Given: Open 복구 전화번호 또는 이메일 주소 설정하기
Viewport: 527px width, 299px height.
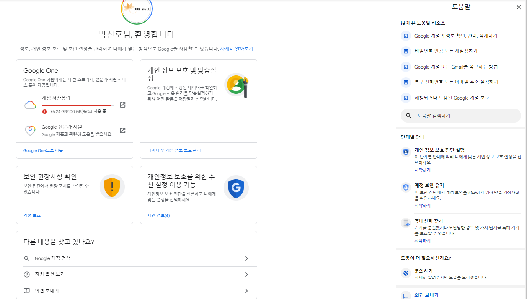Looking at the screenshot, I should click(456, 82).
